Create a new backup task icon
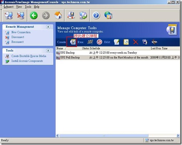182x145 pixels. [x=73, y=42]
